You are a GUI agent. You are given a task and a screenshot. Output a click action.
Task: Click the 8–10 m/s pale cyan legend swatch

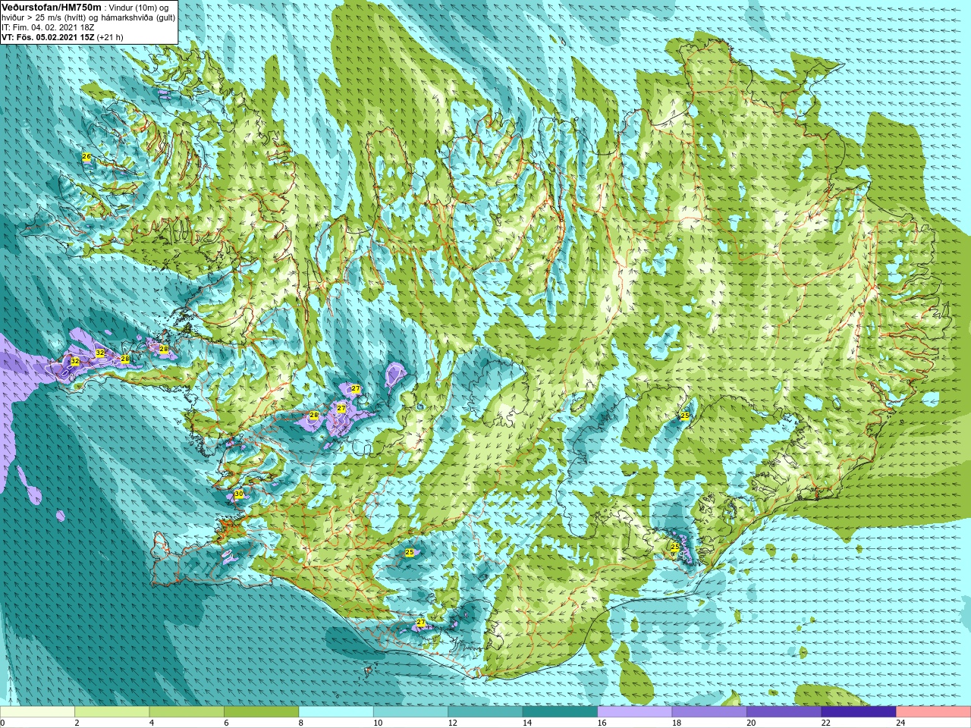(x=336, y=712)
